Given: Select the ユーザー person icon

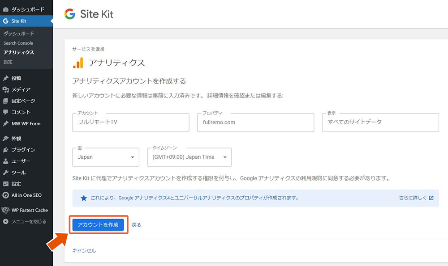Looking at the screenshot, I should (5, 161).
